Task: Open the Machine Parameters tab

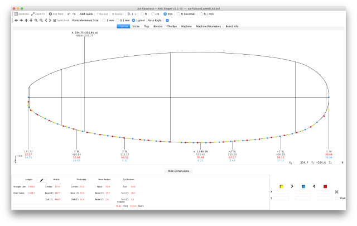Action: pyautogui.click(x=208, y=26)
